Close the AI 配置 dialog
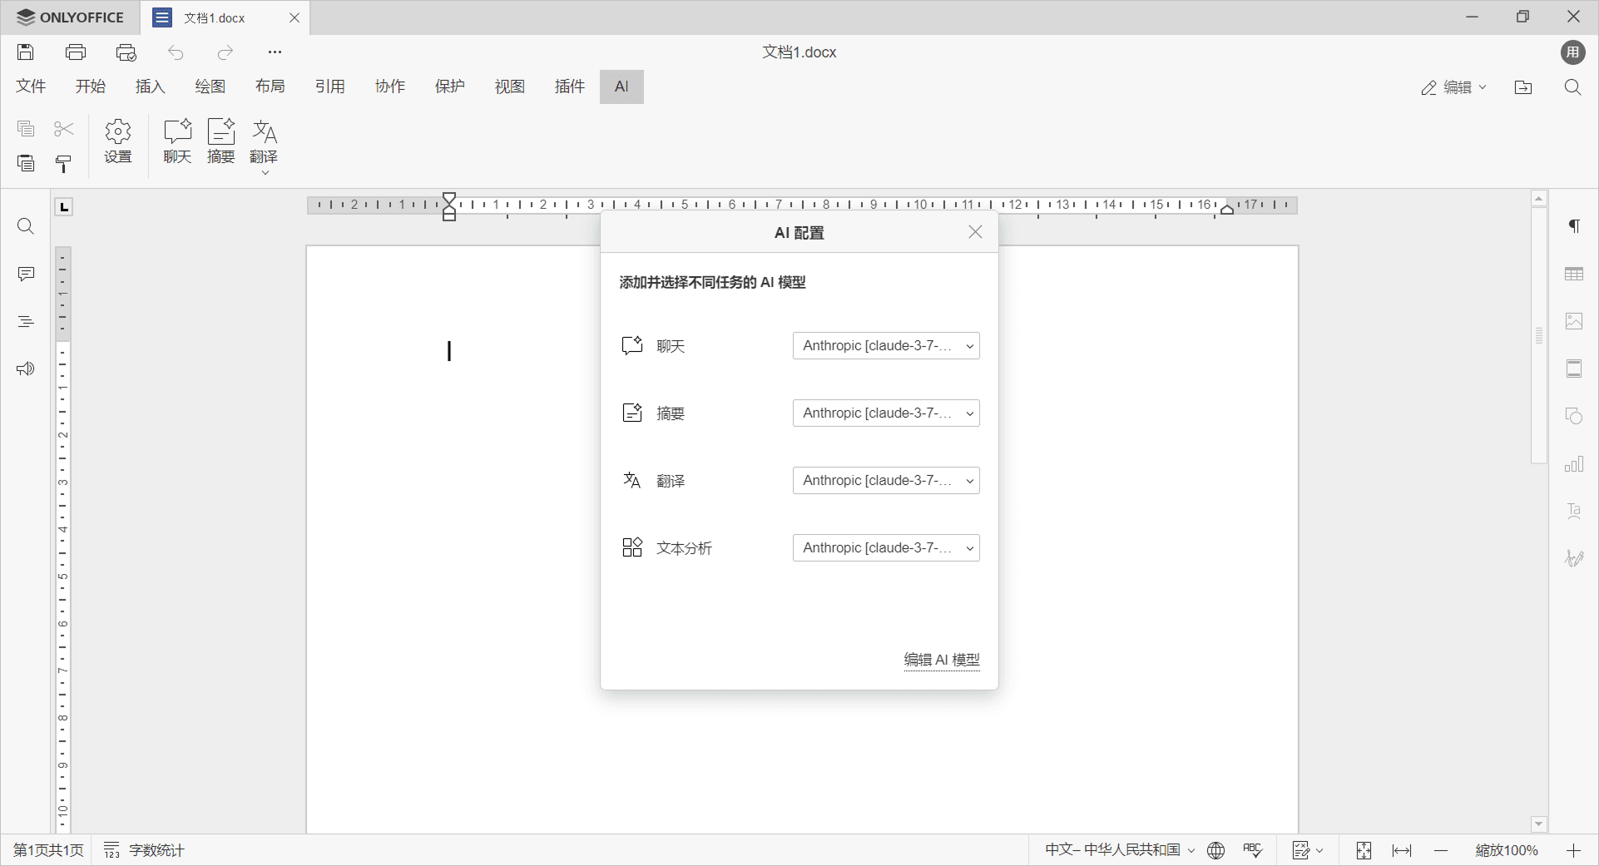The width and height of the screenshot is (1599, 866). 975,232
